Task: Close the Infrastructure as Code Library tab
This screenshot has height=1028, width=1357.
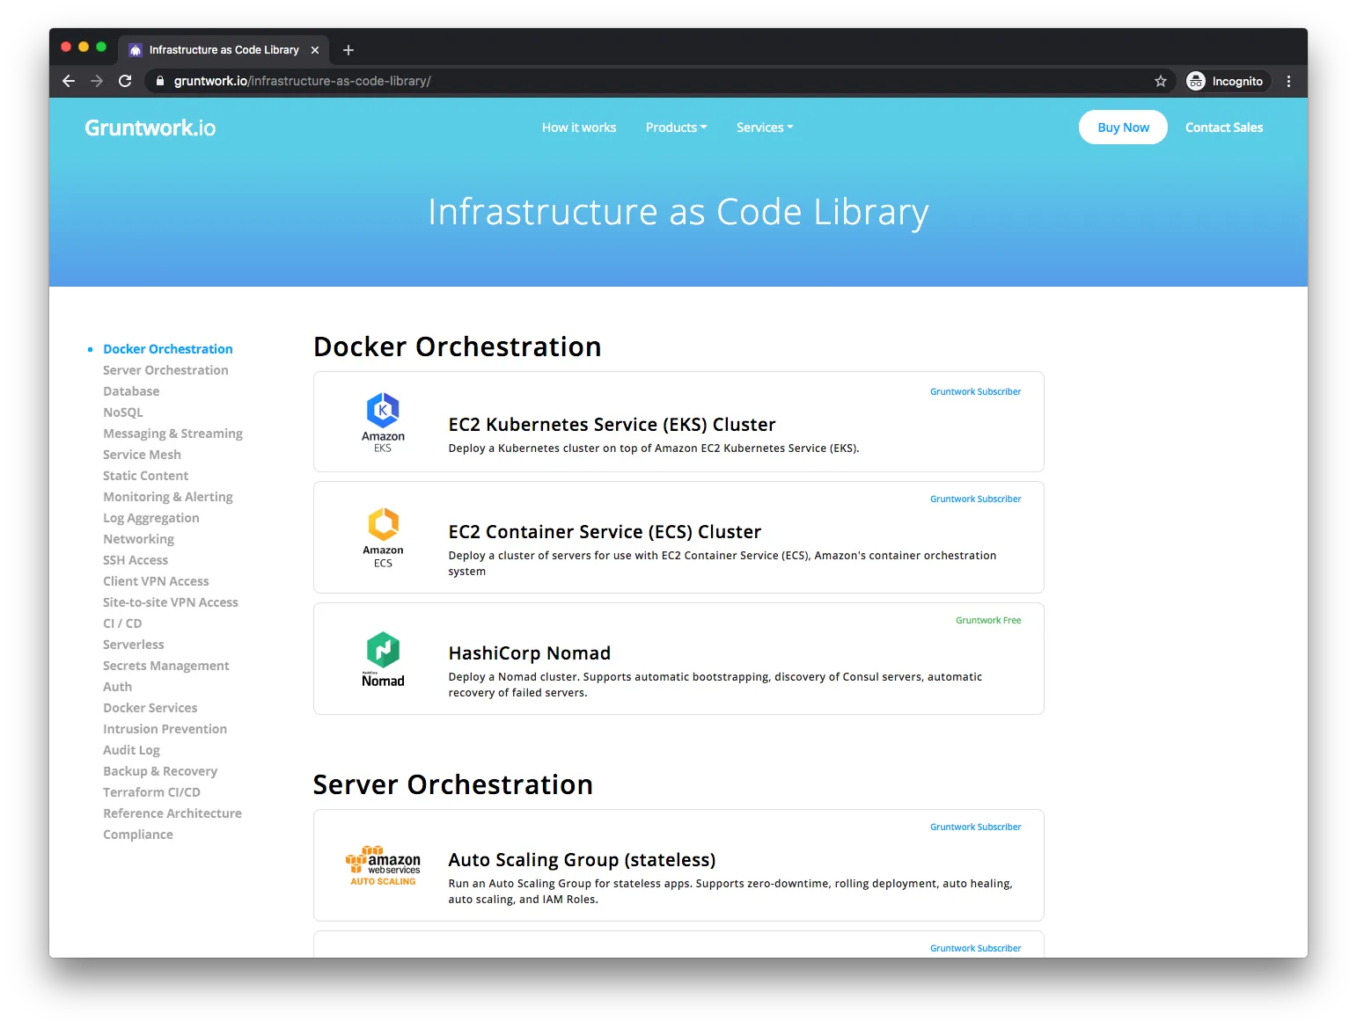Action: coord(315,50)
